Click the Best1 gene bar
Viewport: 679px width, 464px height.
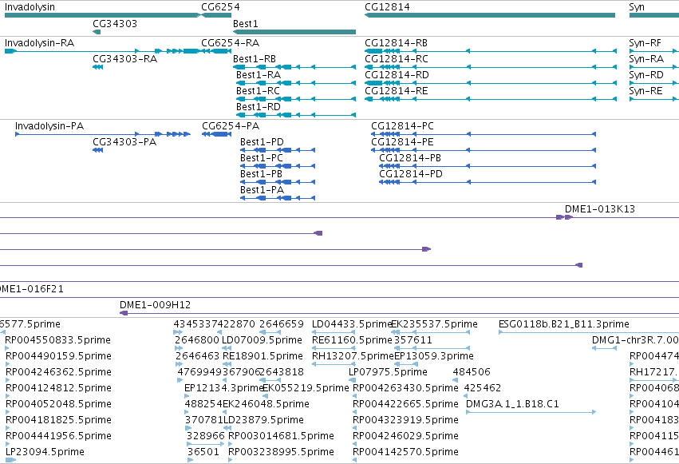[294, 32]
